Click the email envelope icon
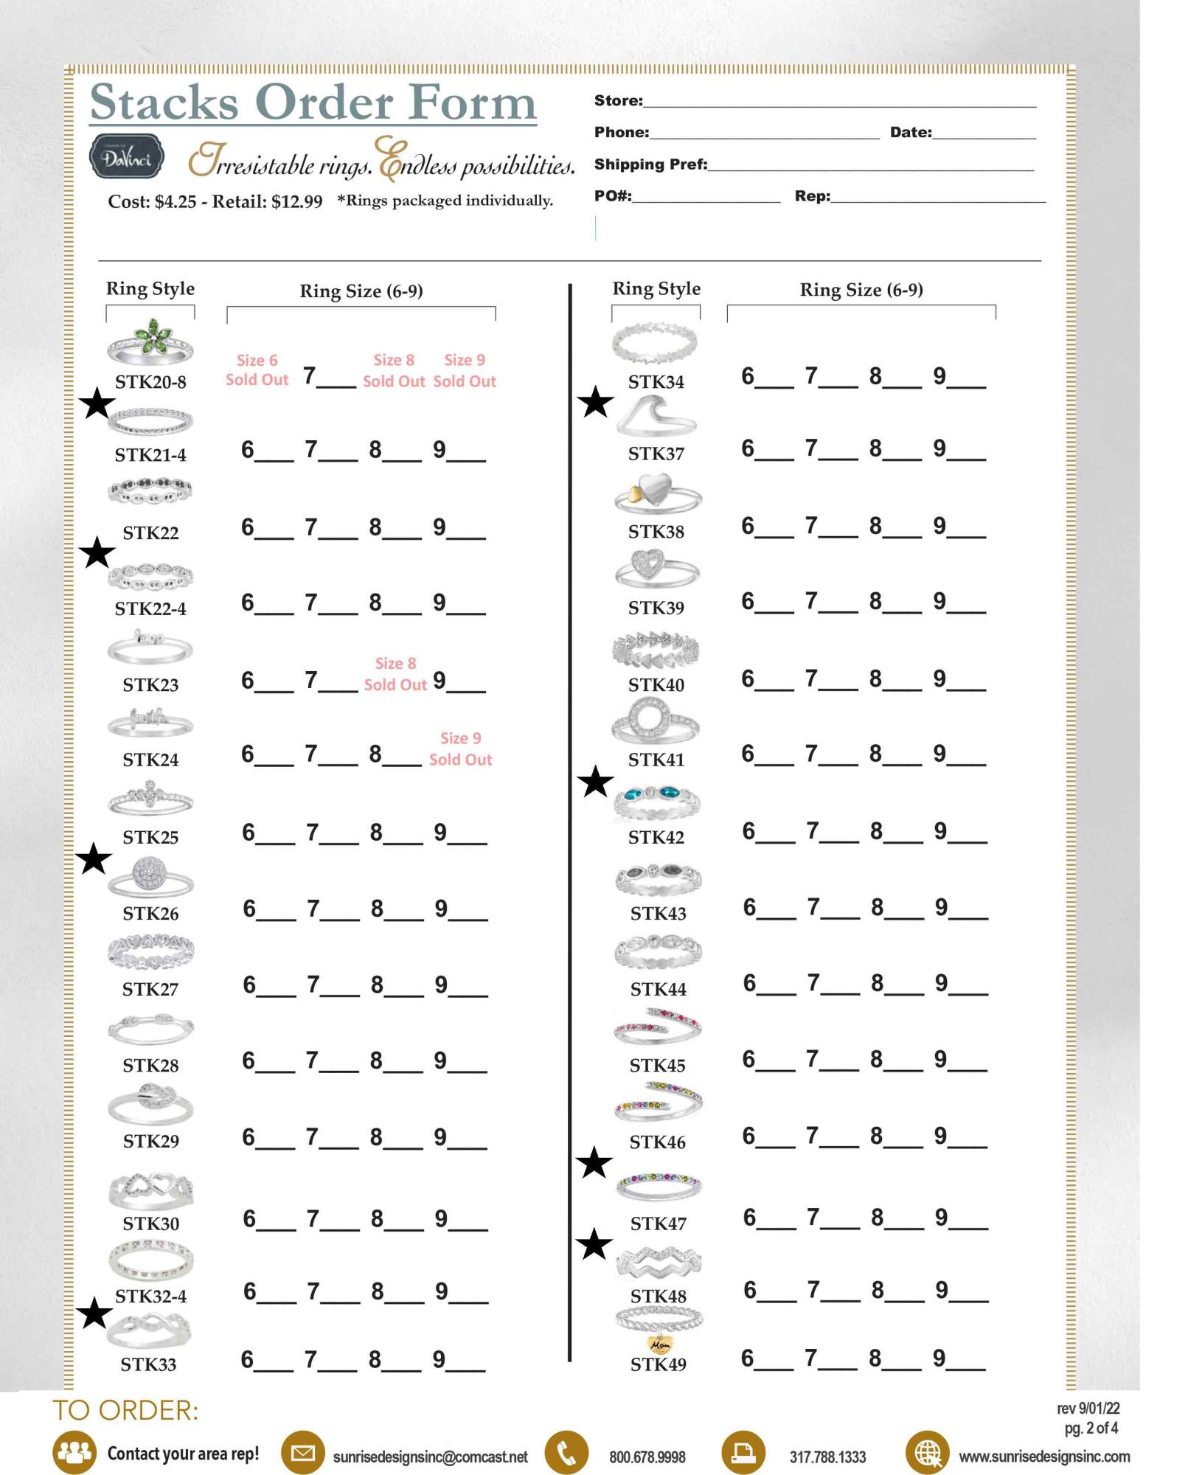Viewport: 1188px width, 1475px height. click(303, 1452)
